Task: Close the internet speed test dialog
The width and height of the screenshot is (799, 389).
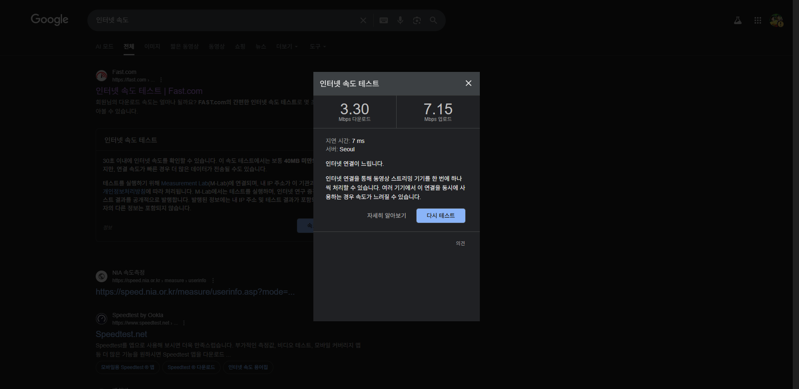Action: coord(468,83)
